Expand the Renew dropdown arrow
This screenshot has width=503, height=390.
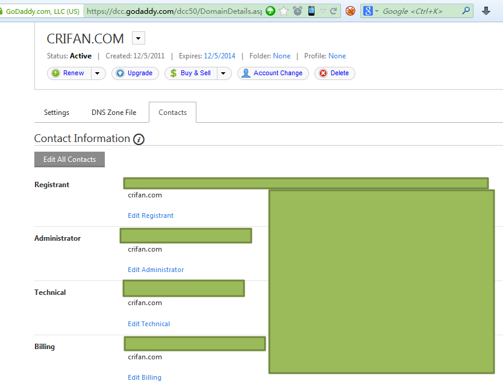click(x=98, y=73)
